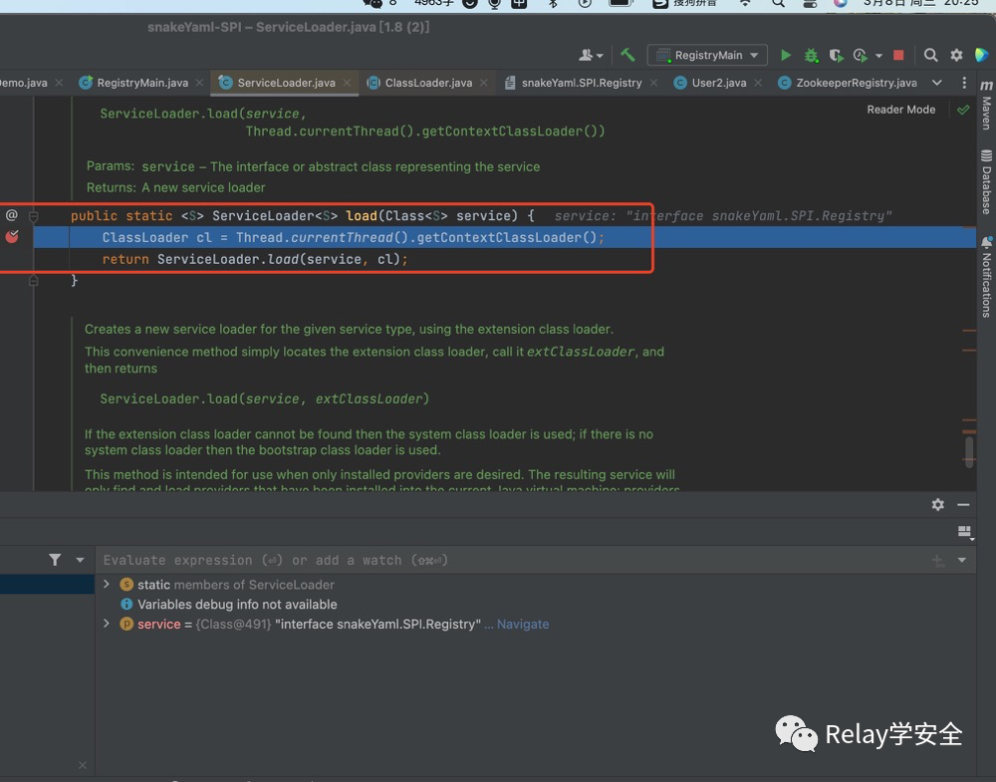This screenshot has height=782, width=996.
Task: Minimize the debug tool window
Action: pos(963,504)
